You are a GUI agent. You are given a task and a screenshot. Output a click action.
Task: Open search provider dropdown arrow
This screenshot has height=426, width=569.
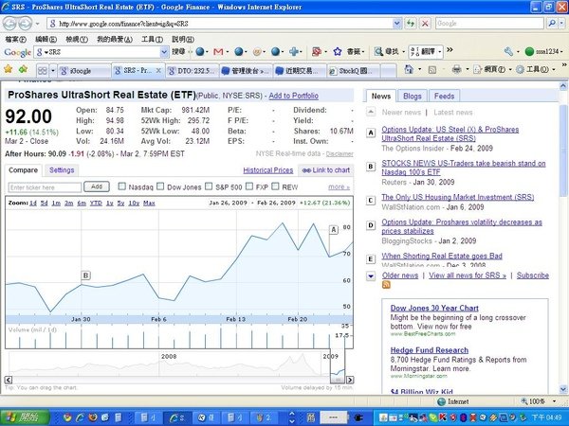561,24
